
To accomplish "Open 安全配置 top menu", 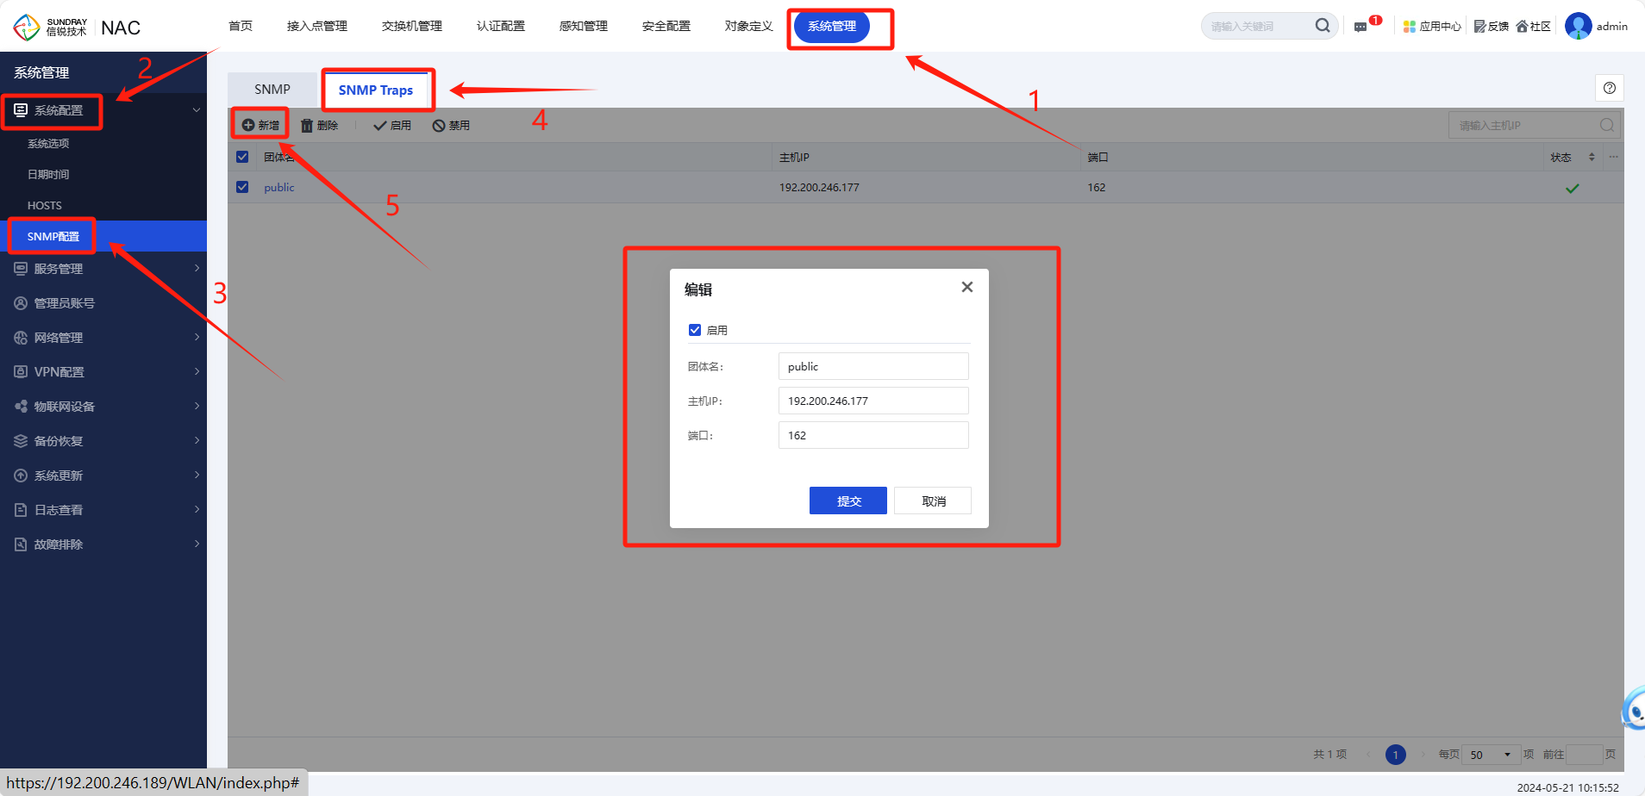I will [x=666, y=26].
